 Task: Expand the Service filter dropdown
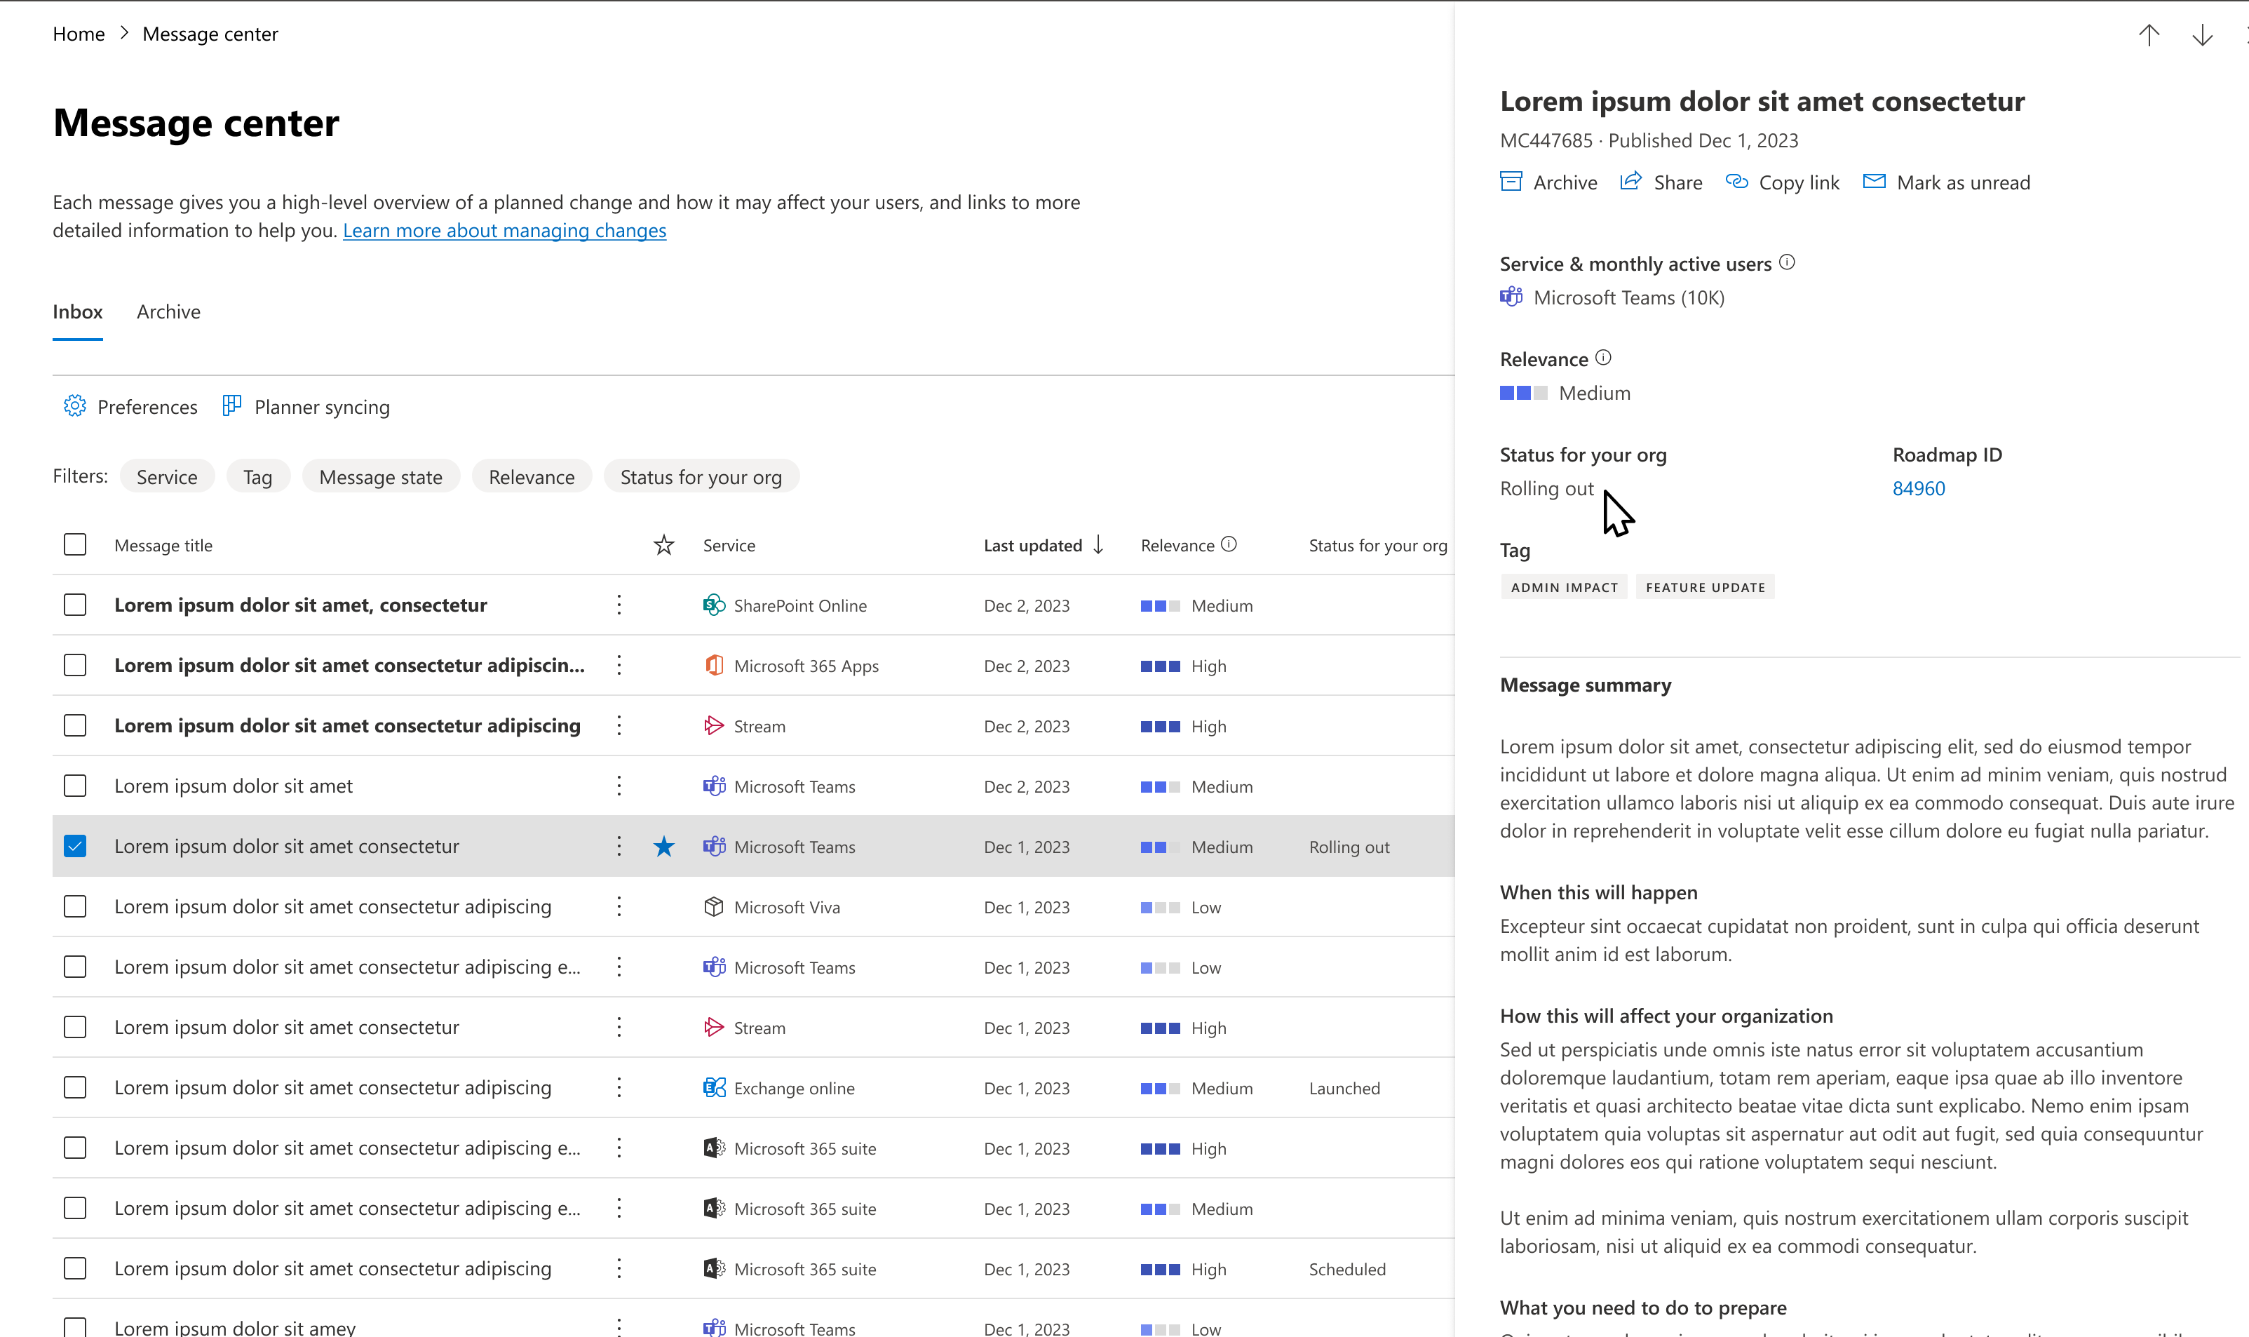click(x=167, y=476)
